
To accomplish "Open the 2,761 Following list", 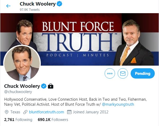I will pyautogui.click(x=18, y=120).
